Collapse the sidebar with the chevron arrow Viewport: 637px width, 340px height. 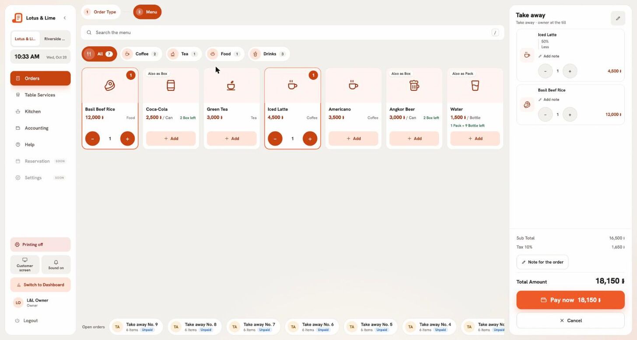pyautogui.click(x=65, y=18)
